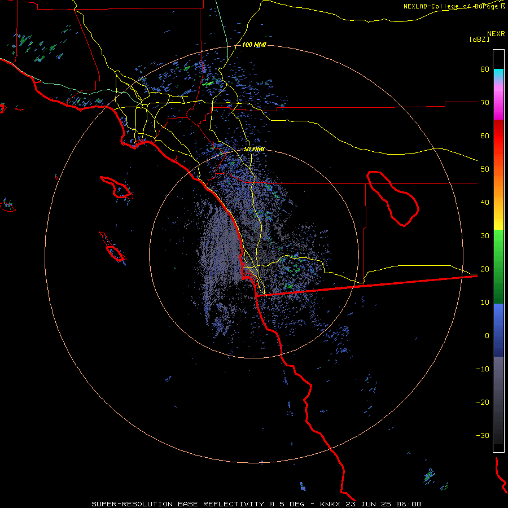The width and height of the screenshot is (508, 508).
Task: Click the 100 NMI range ring label
Action: point(254,45)
